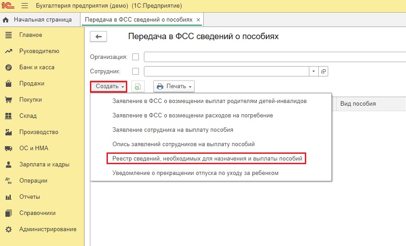Click the 1C logo icon
Screen dimensions: 406x246
(8, 5)
